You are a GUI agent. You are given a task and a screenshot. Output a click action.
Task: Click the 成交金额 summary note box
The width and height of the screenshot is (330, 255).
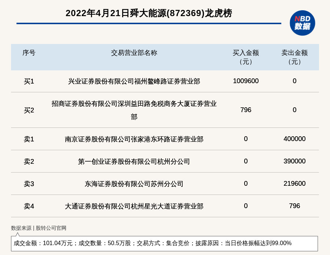click(x=164, y=243)
